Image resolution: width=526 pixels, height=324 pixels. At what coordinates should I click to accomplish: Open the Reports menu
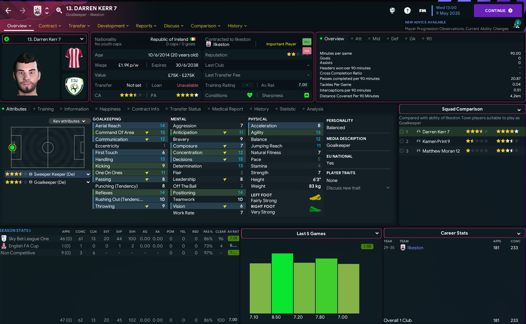[146, 26]
